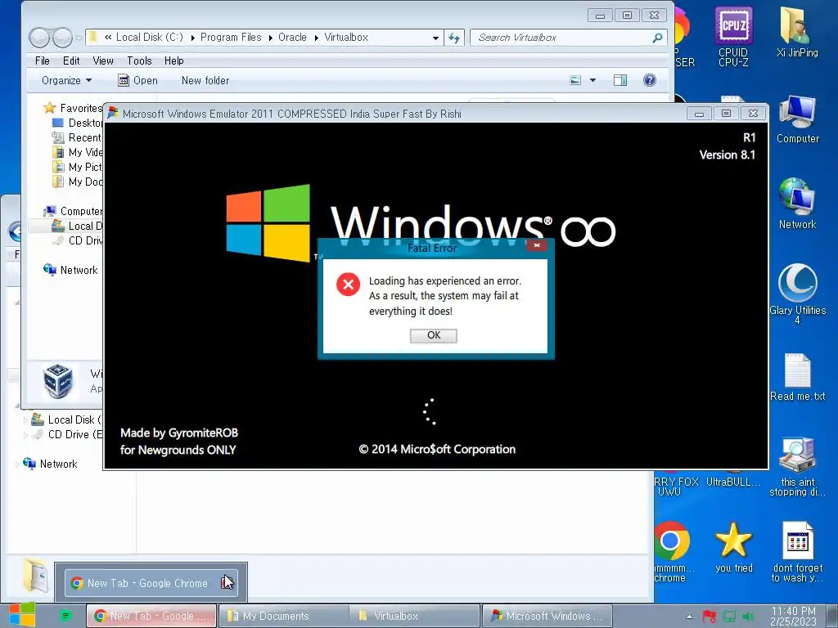Expand the arrow after Program Files breadcrumb
The image size is (838, 628).
[x=270, y=38]
